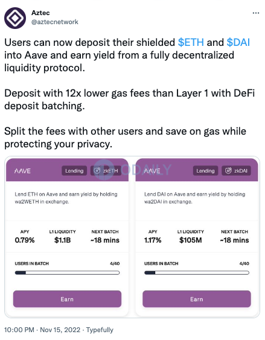Click the DAI card users-in-batch progress bar

(197, 273)
